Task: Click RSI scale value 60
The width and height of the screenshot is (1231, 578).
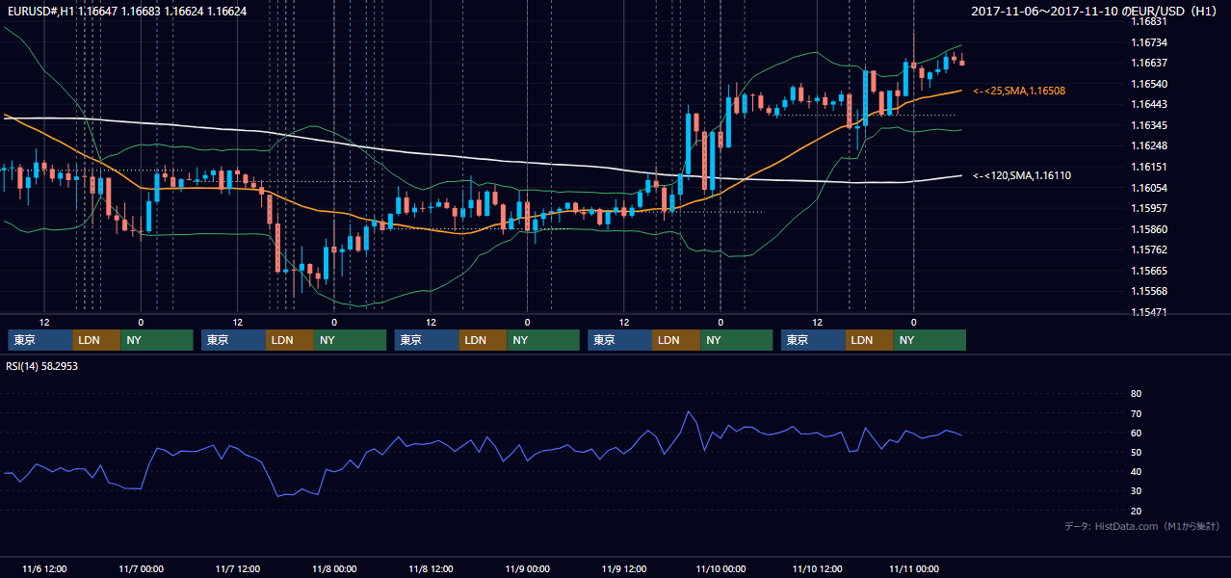Action: 1136,433
